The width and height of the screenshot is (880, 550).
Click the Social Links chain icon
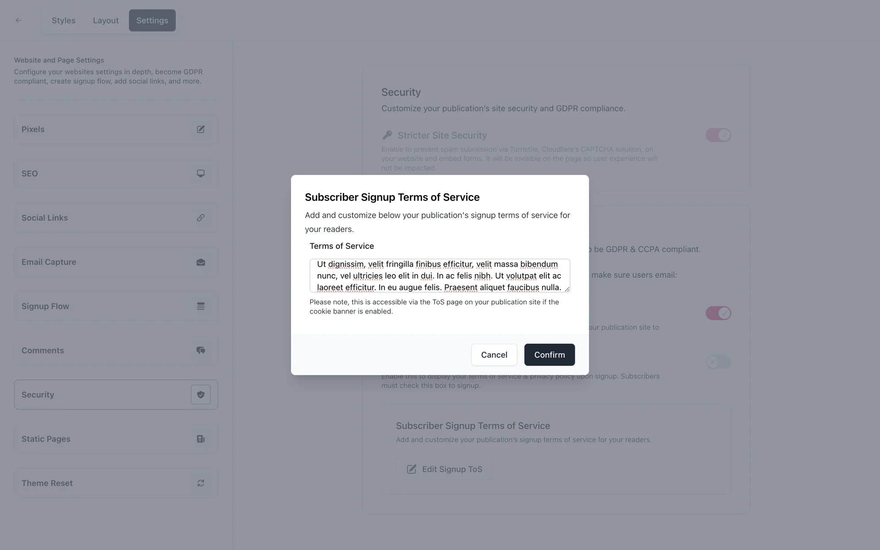(201, 218)
